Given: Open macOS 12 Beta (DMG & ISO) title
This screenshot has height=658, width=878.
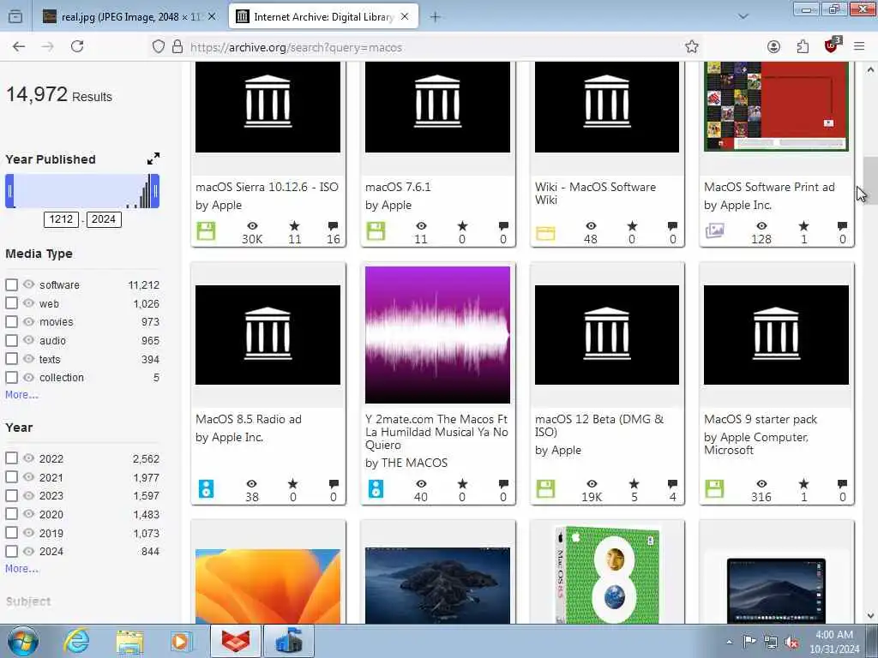Looking at the screenshot, I should [x=599, y=425].
